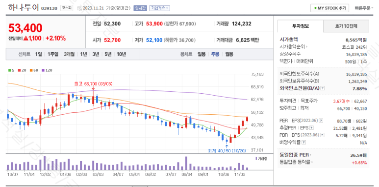379x187 pixels.
Task: Click the +2.10% change rate
Action: 55,38
